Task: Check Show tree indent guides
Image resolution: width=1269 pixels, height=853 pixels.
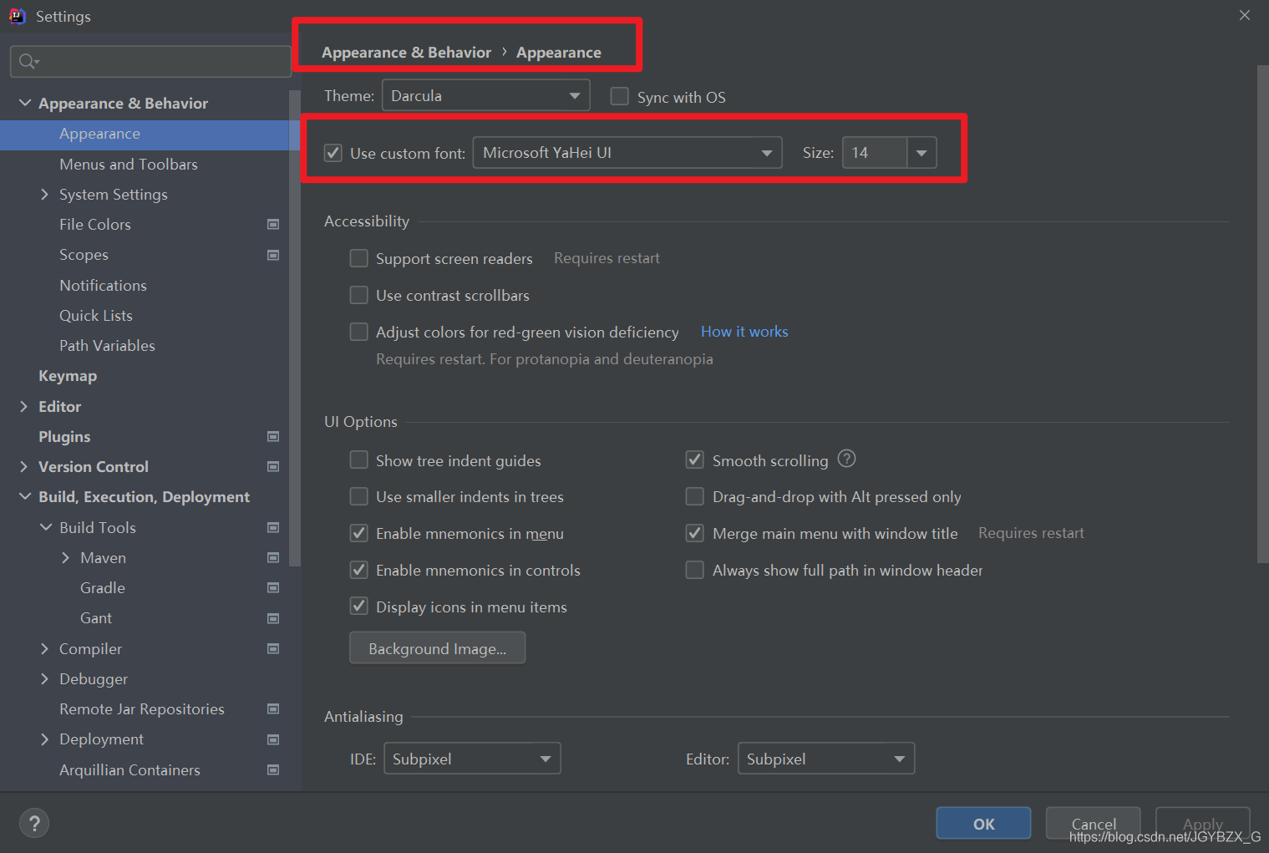Action: [x=358, y=460]
